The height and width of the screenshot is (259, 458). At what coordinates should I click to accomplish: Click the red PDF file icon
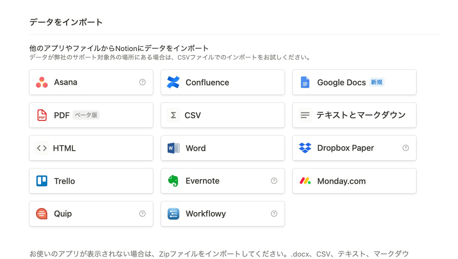tap(42, 115)
